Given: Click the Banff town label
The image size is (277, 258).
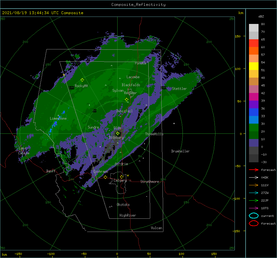Looking at the screenshot, I should pos(51,171).
